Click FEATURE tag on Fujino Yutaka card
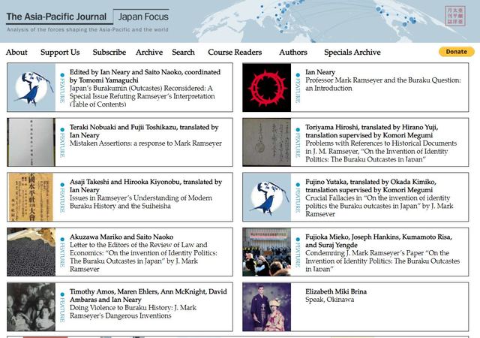 tap(298, 198)
